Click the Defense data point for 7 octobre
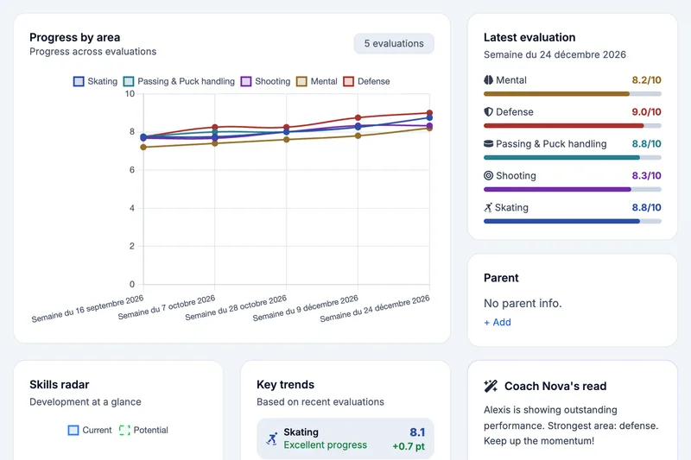The width and height of the screenshot is (691, 460). (x=215, y=127)
